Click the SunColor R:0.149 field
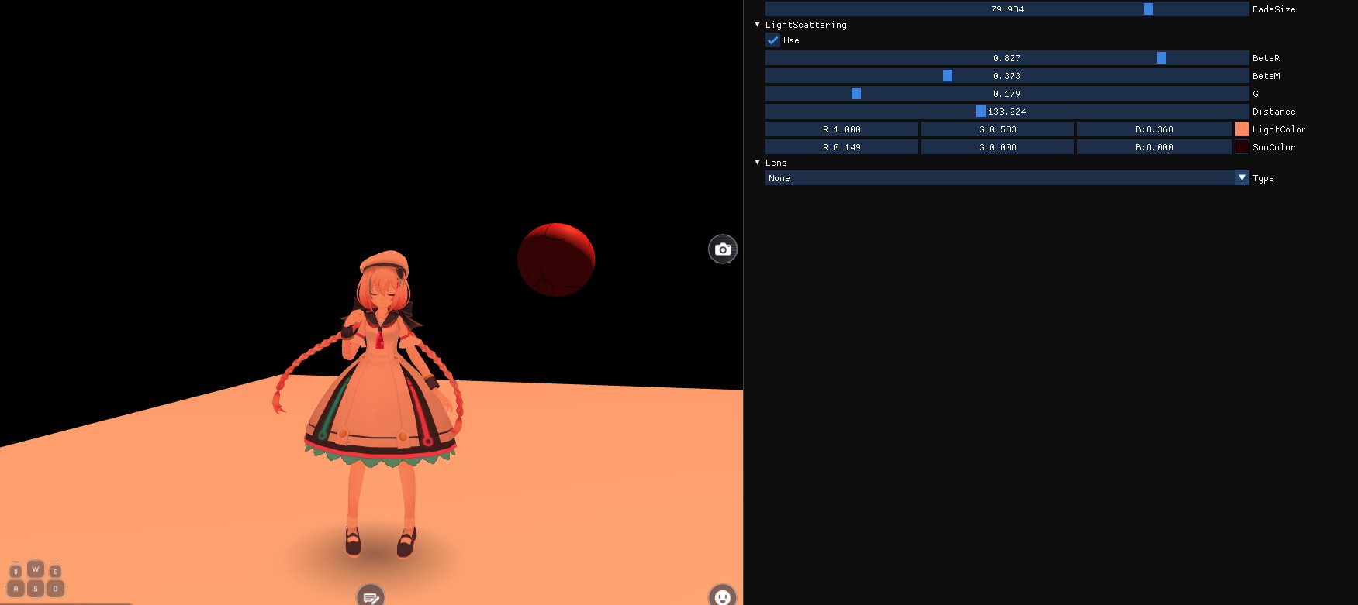Viewport: 1358px width, 605px height. 841,147
